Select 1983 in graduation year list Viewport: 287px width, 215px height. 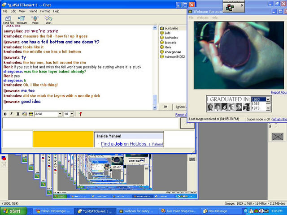[258, 103]
